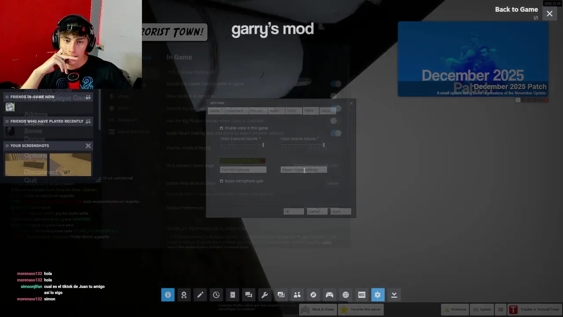Screen dimensions: 563x317
Task: Click hamburger handle of Played Recently panel
Action: tap(7, 121)
